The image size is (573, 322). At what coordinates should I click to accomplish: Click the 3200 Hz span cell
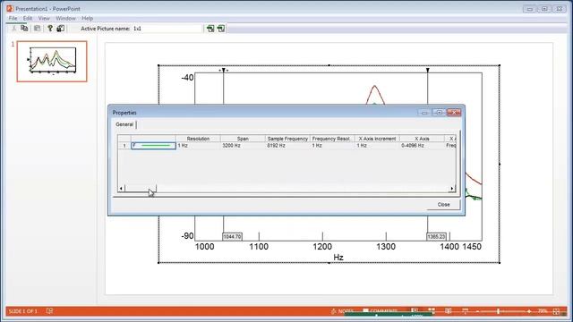[243, 145]
